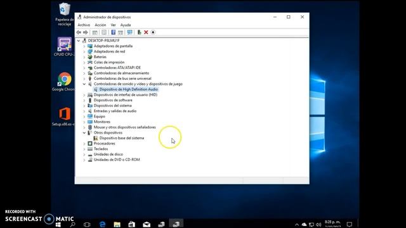Click Scan for hardware changes monitor icon

(129, 32)
